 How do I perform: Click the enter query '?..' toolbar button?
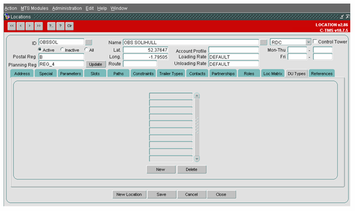tap(51, 26)
